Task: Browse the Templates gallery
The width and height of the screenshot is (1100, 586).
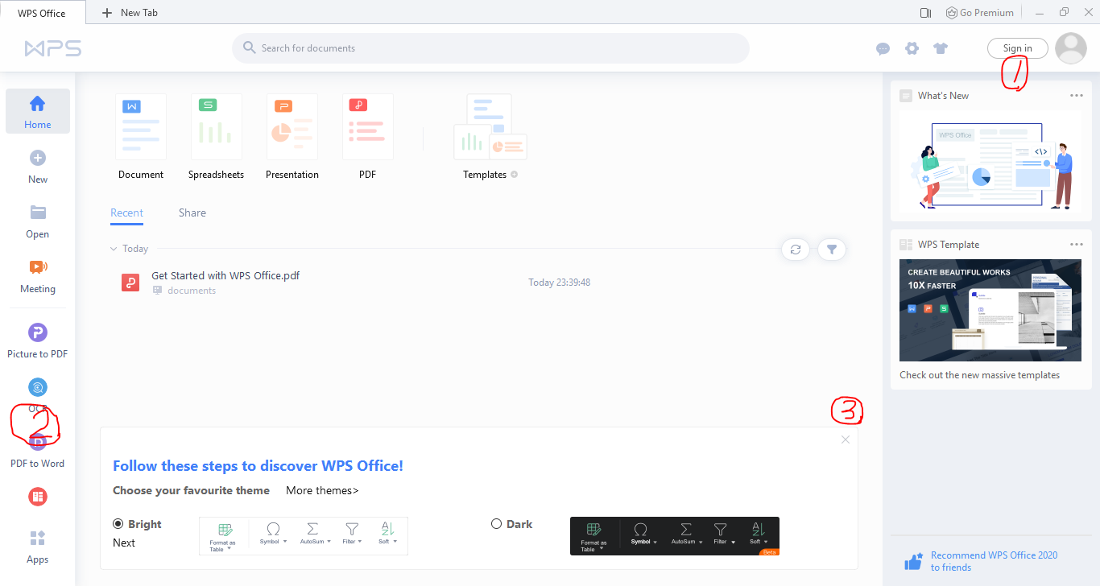Action: click(x=490, y=137)
